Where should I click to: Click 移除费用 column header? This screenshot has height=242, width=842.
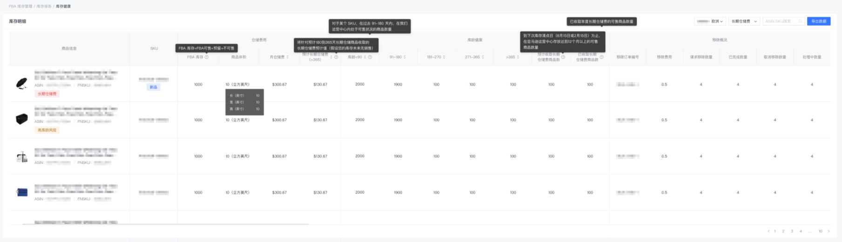pyautogui.click(x=664, y=57)
